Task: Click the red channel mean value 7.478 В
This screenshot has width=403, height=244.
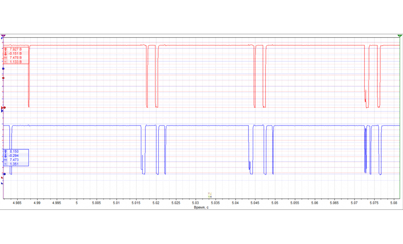Action: tap(16, 58)
